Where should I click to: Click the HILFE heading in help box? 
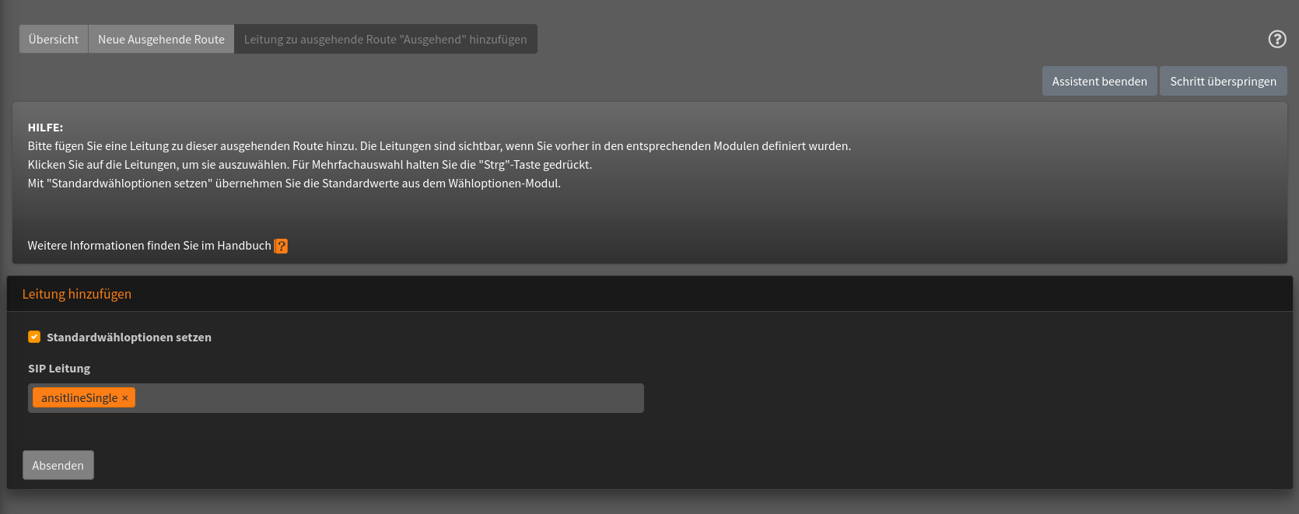[x=45, y=128]
